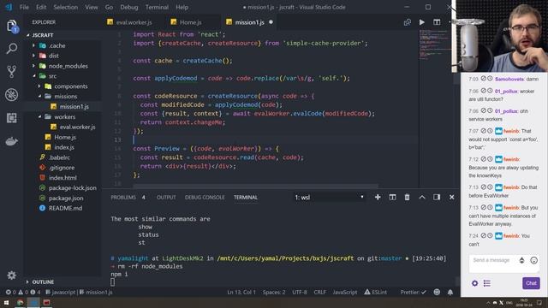Open notifications bell in status bar
Image resolution: width=548 pixels, height=308 pixels.
[450, 292]
